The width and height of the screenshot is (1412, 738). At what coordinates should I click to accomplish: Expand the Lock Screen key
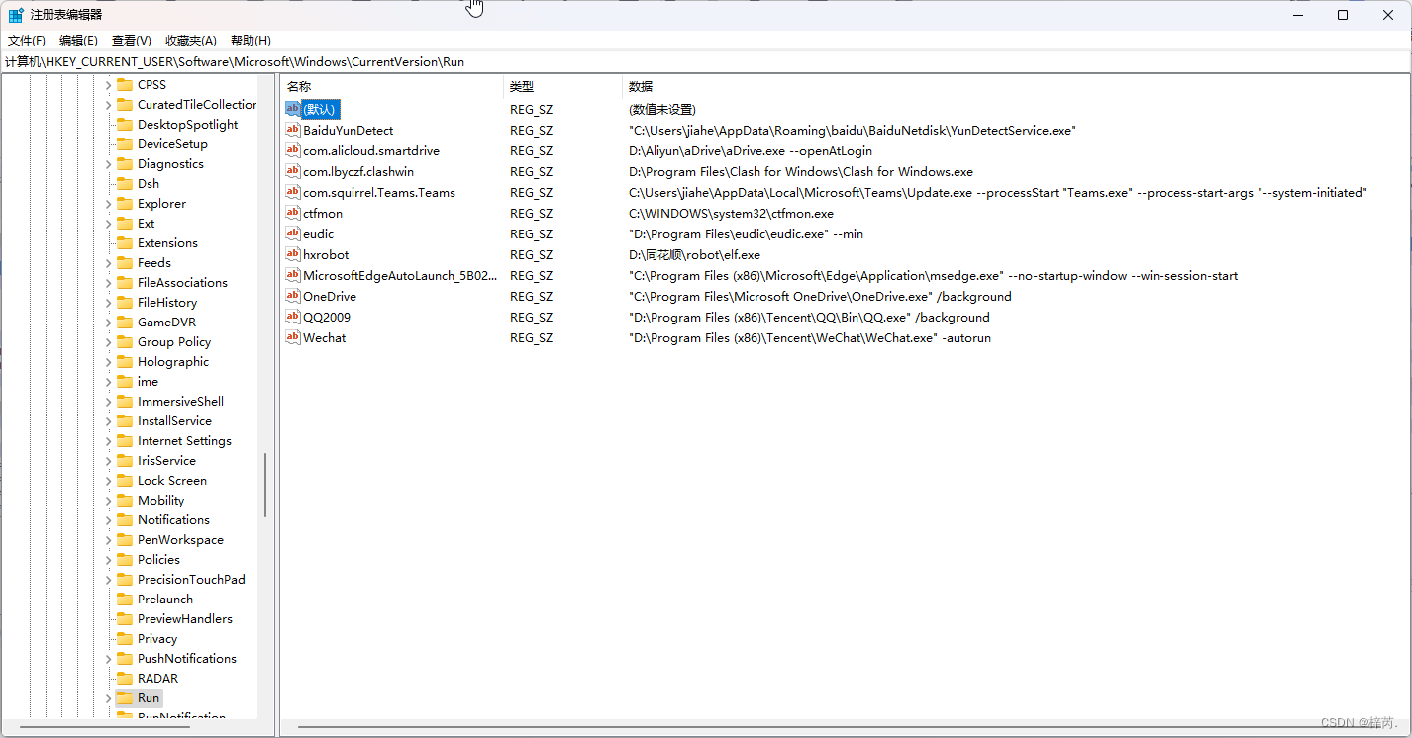[x=108, y=481]
